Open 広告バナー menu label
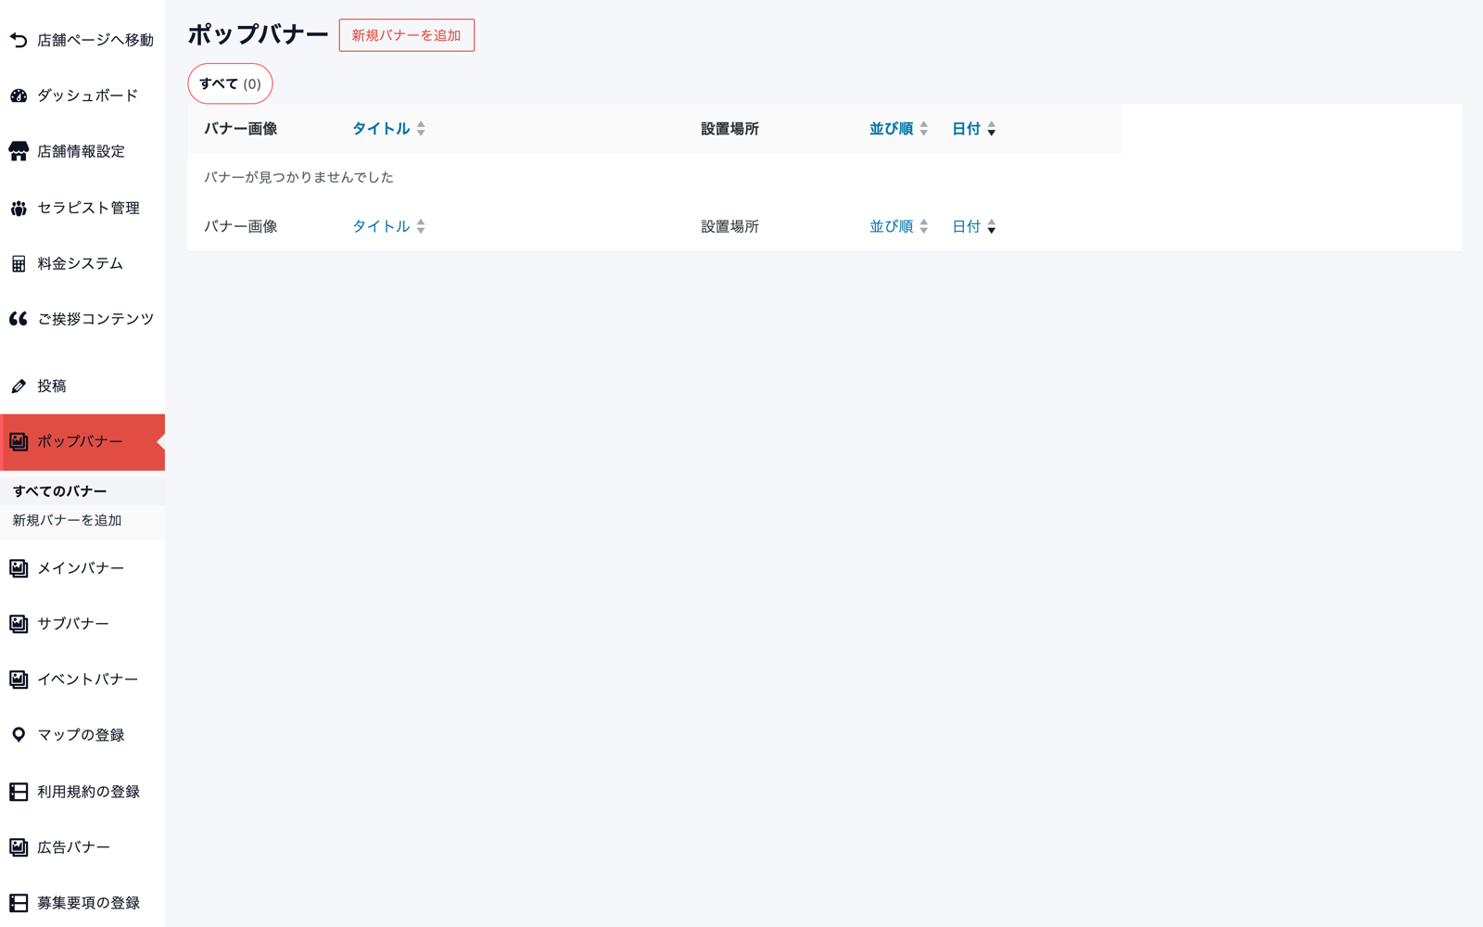 73,847
